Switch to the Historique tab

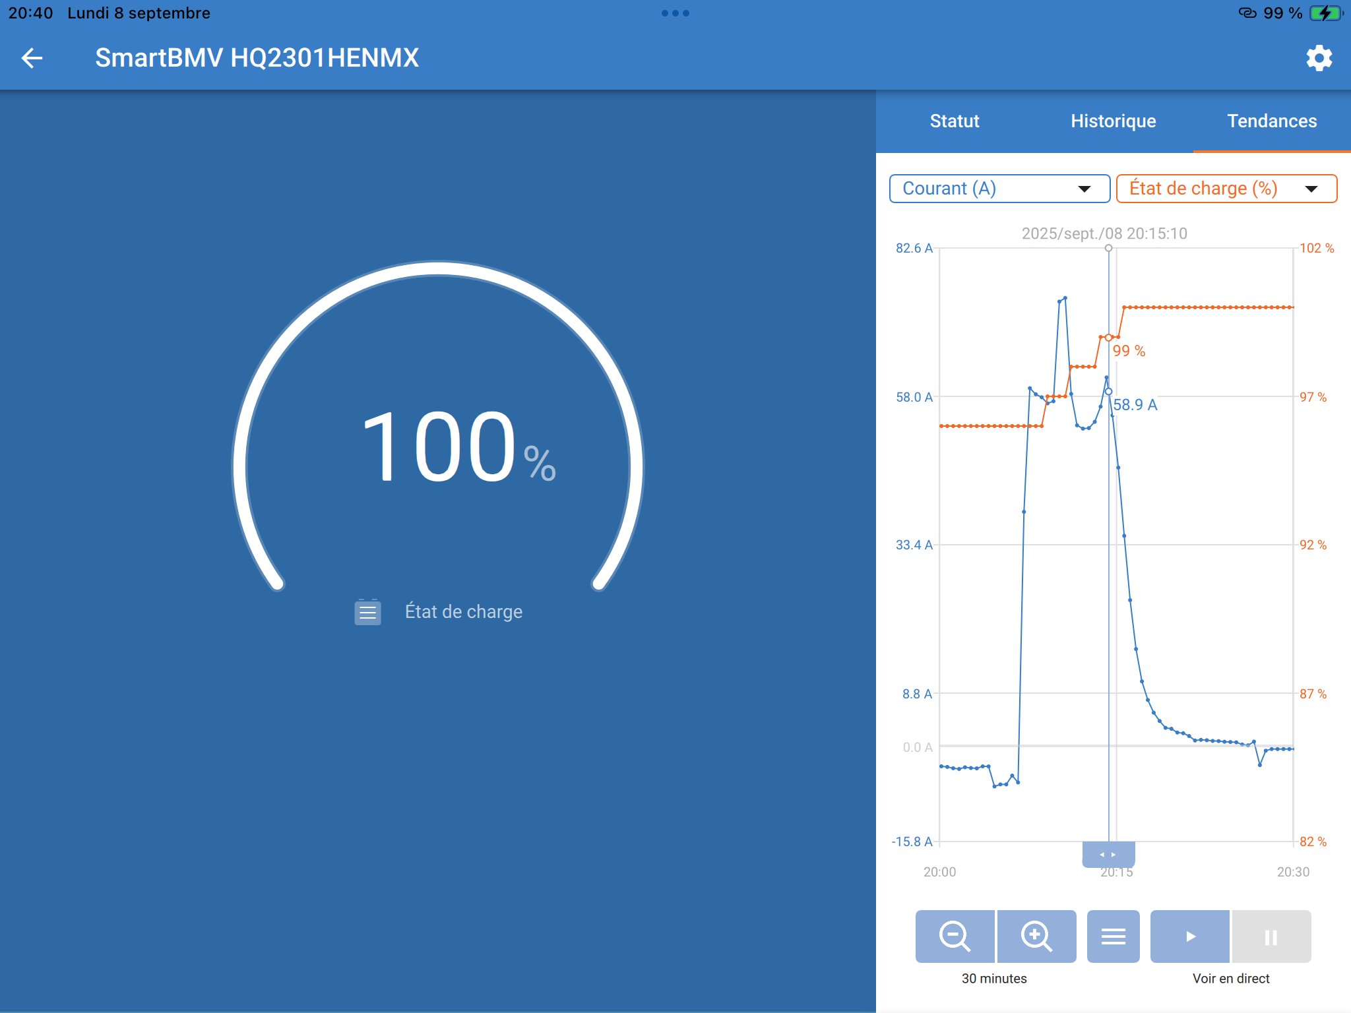[1113, 121]
